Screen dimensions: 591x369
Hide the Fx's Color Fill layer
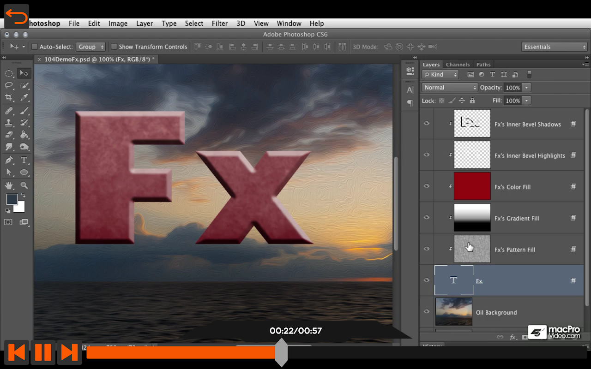(x=427, y=186)
